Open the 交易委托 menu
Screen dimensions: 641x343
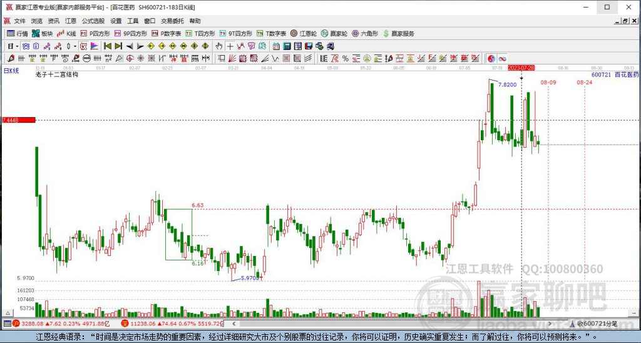coord(172,21)
